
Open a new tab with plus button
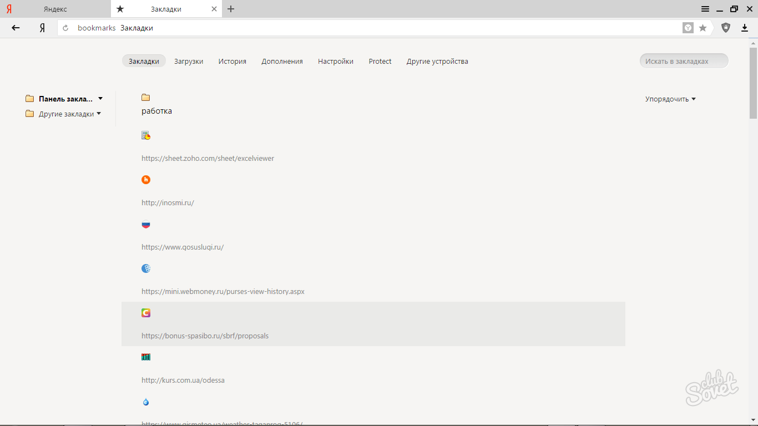coord(231,9)
